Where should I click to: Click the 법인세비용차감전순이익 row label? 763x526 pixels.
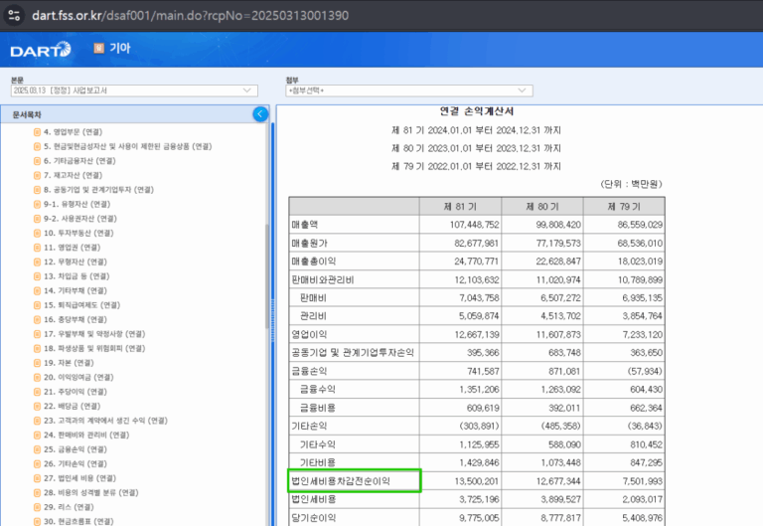pos(341,481)
